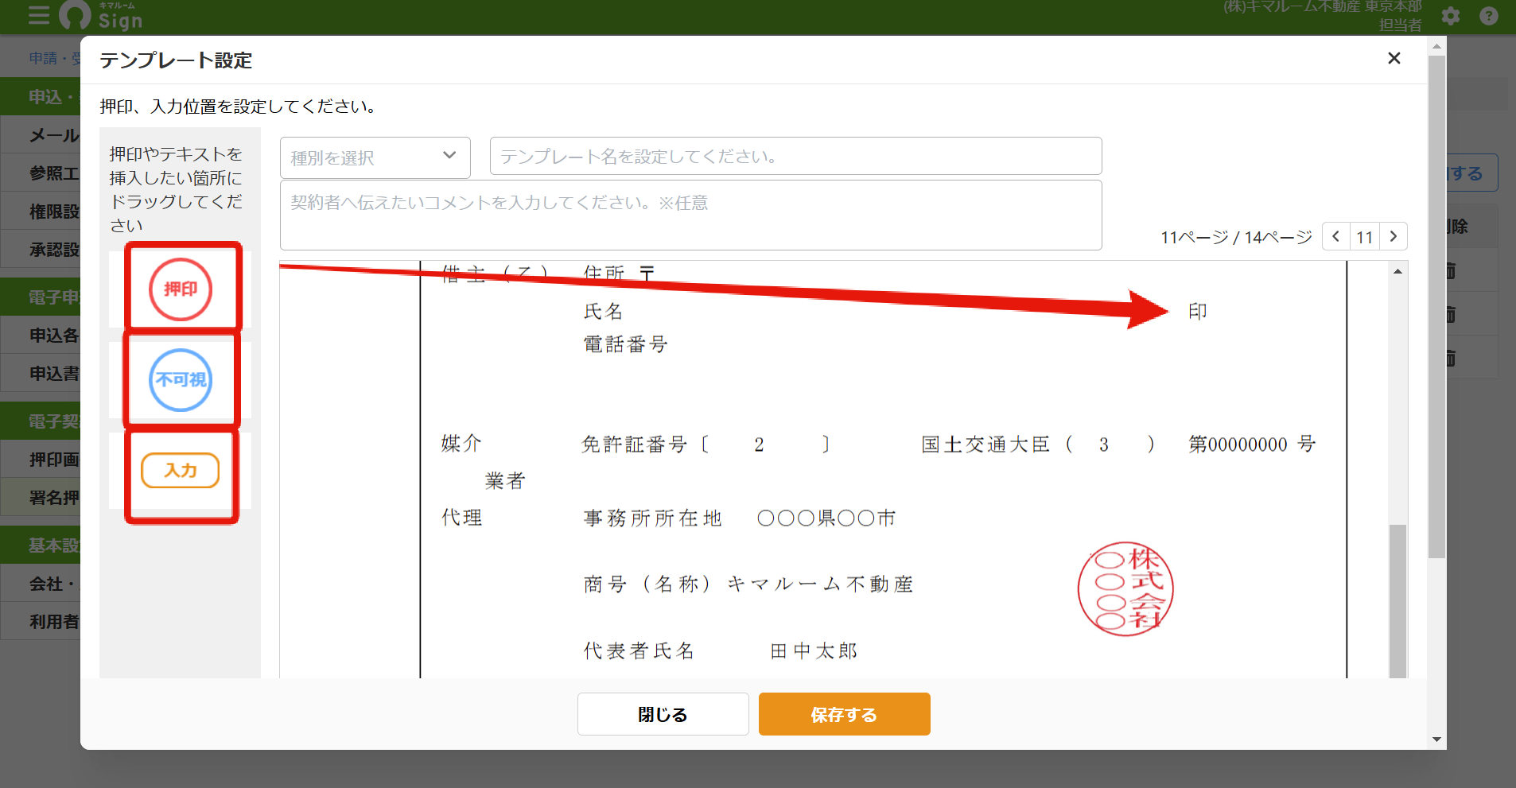Open the help question mark icon
1516x788 pixels.
tap(1489, 16)
